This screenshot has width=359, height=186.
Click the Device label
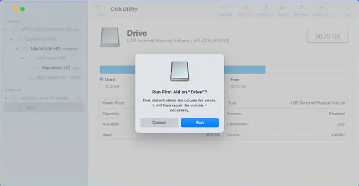233,135
